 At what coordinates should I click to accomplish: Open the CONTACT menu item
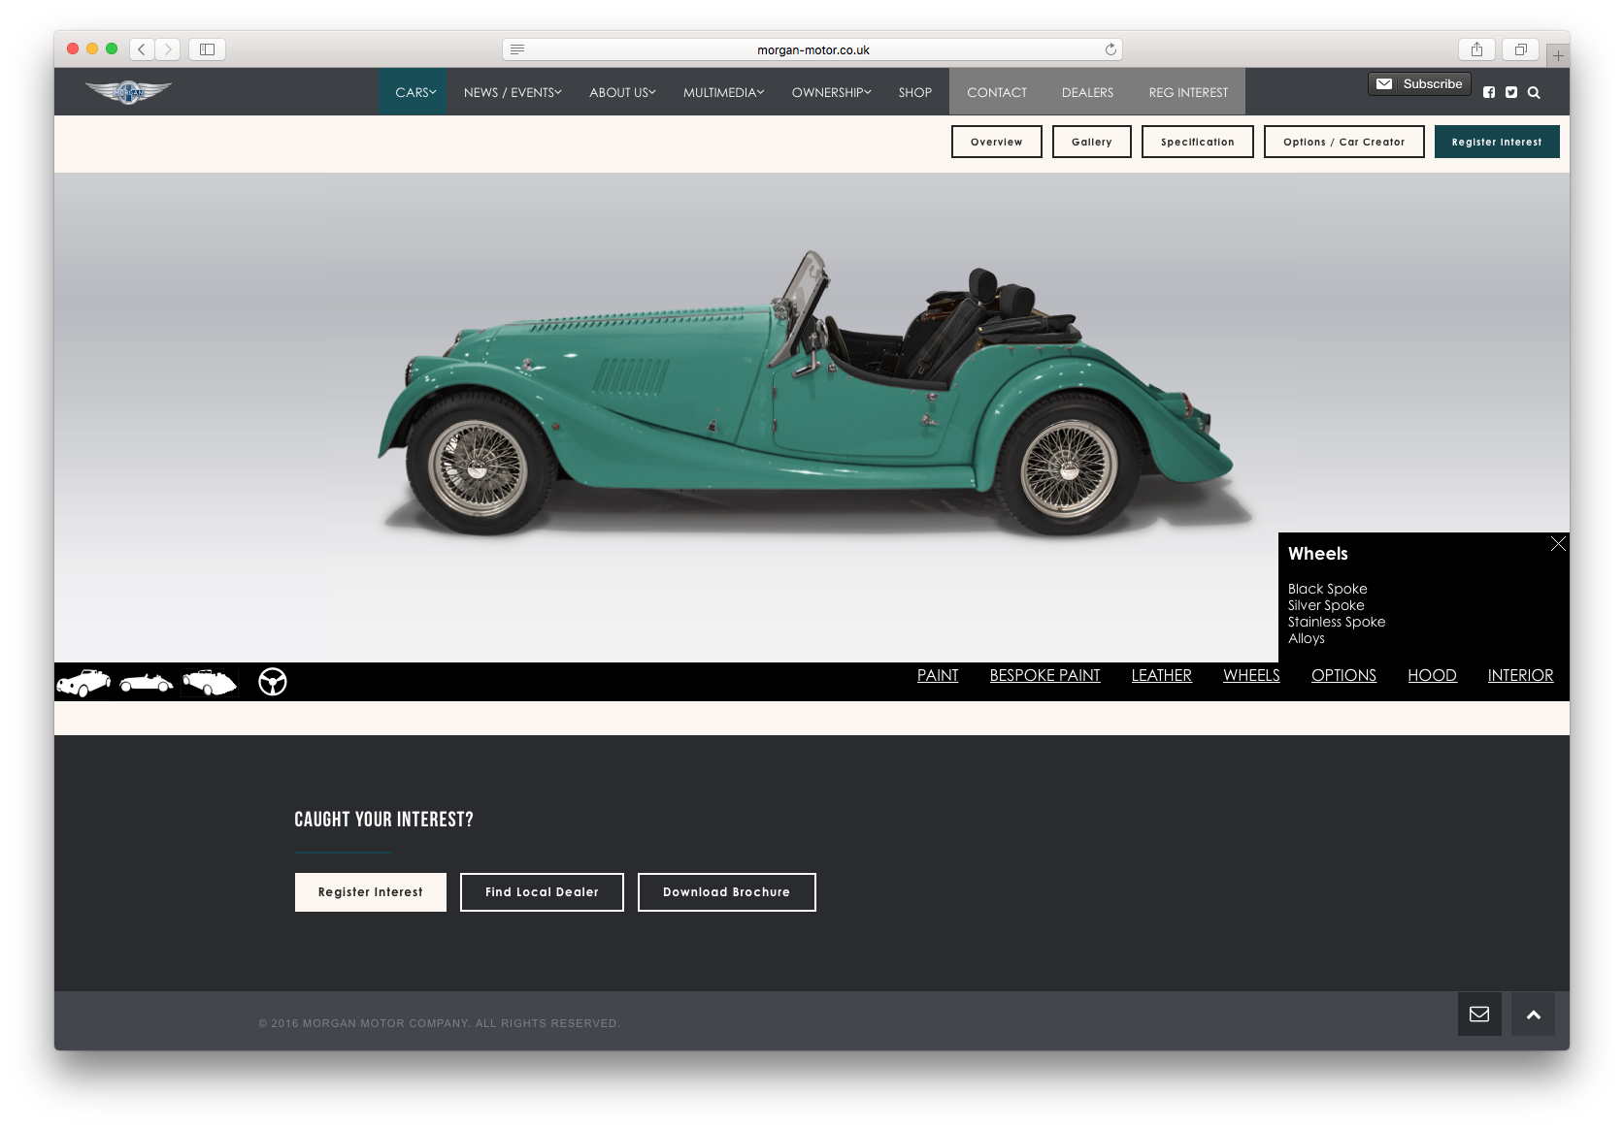(x=997, y=92)
